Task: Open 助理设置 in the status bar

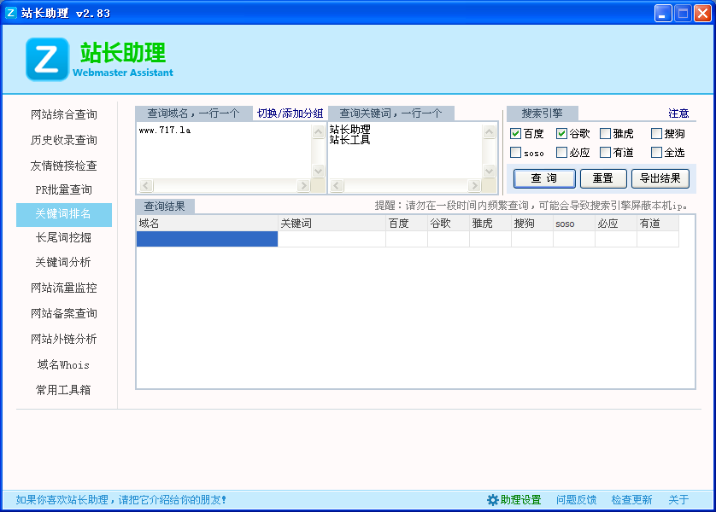Action: 520,500
